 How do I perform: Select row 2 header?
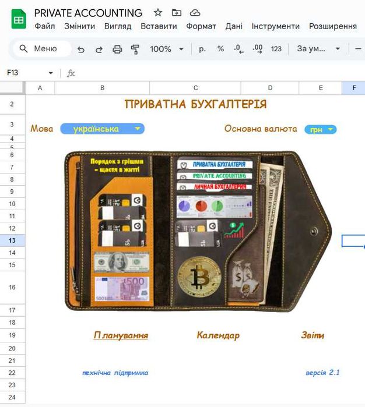pyautogui.click(x=12, y=104)
